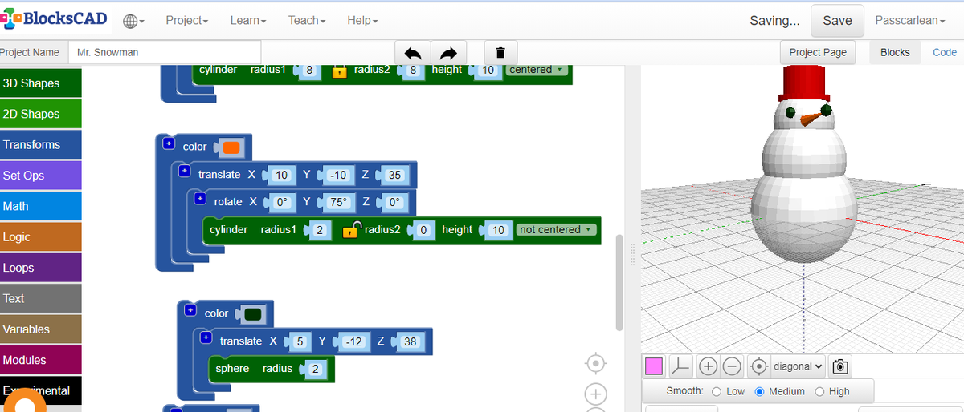Edit cone radius2 value 0
This screenshot has width=964, height=412.
tap(423, 231)
